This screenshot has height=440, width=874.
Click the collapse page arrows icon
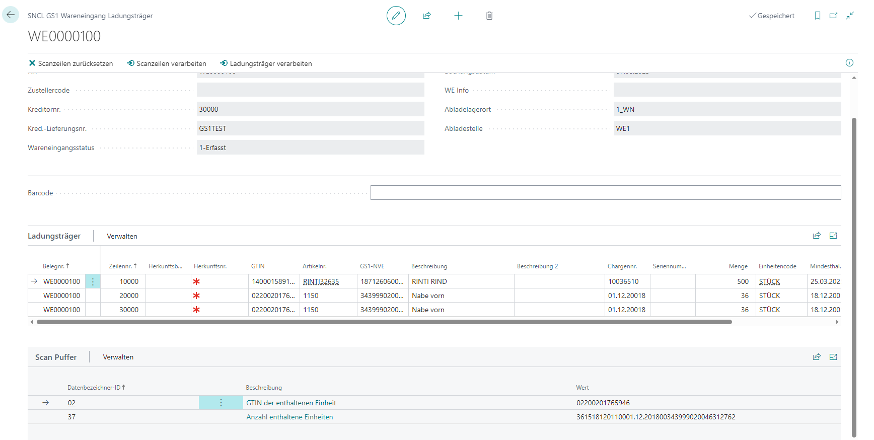coord(850,16)
